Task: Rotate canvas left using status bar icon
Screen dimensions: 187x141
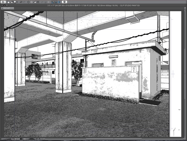Action: tap(37, 139)
